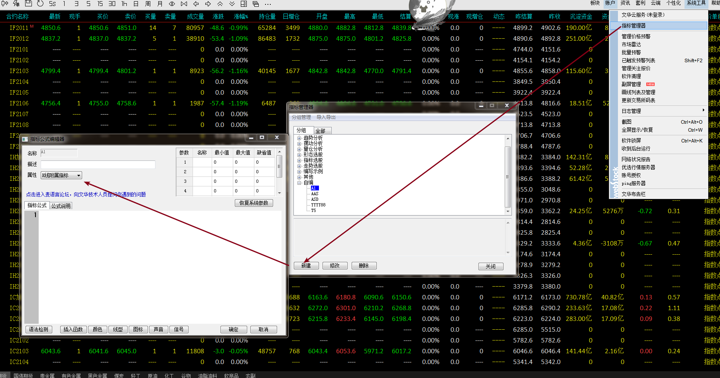Click the 描述 description input field
The height and width of the screenshot is (378, 720).
[x=98, y=164]
